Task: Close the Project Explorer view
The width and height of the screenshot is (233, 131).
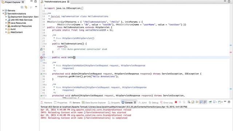Action: pos(23,2)
